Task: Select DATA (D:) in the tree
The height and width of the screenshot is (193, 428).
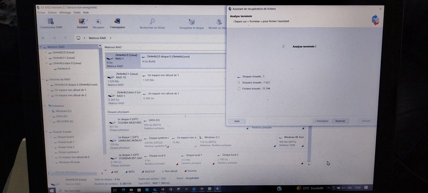Action: (x=62, y=117)
